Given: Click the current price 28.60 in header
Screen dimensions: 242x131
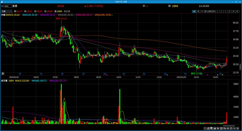Looking at the screenshot, I should 60,6.
